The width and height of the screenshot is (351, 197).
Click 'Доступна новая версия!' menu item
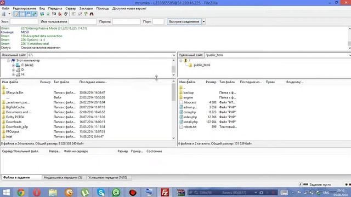pyautogui.click(x=129, y=9)
